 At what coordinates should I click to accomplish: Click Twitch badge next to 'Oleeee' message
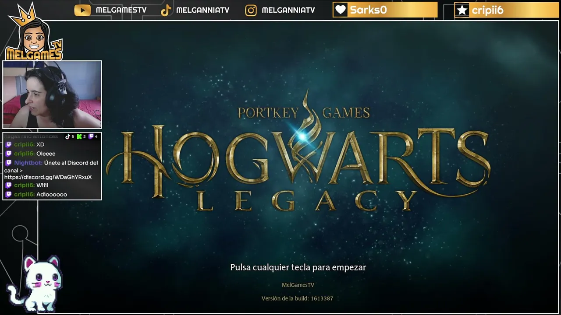[8, 154]
